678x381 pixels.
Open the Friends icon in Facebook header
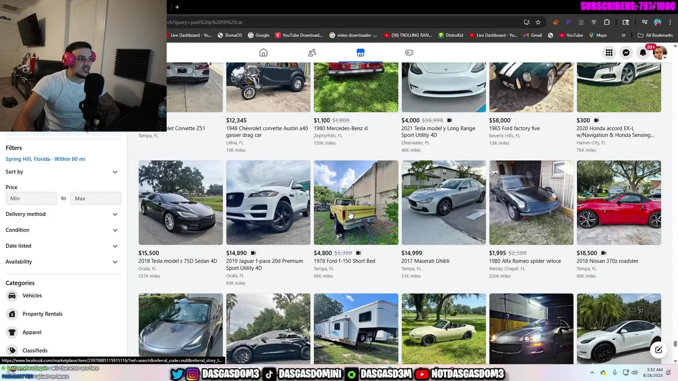point(312,52)
